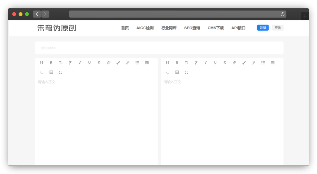Go to the 行业词库 page
Viewport: 317px width, 174px height.
(169, 28)
